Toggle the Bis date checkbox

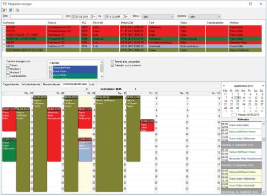tap(106, 17)
